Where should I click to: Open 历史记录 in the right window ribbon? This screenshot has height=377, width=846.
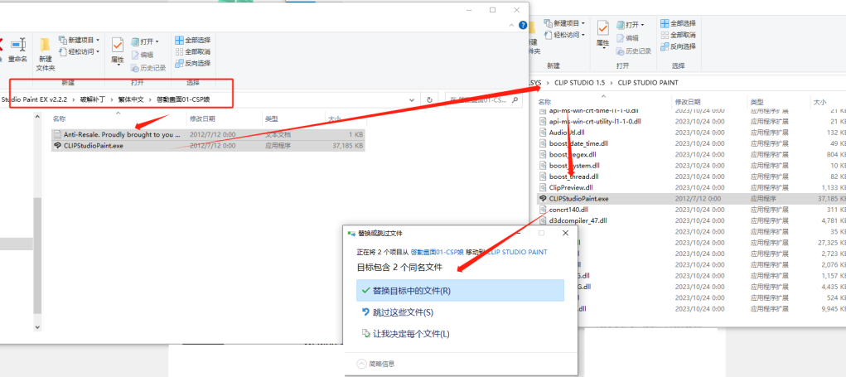(x=637, y=50)
